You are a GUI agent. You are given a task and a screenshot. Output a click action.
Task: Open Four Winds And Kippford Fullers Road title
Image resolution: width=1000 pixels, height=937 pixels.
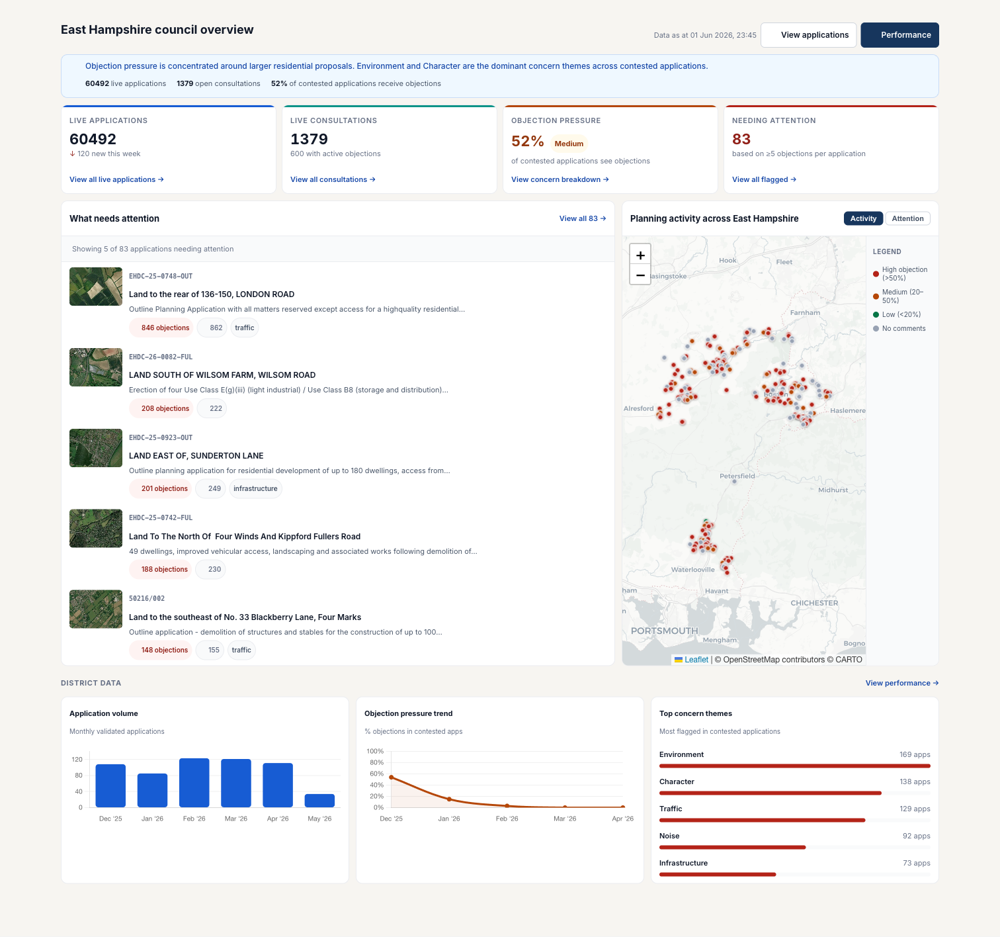245,537
